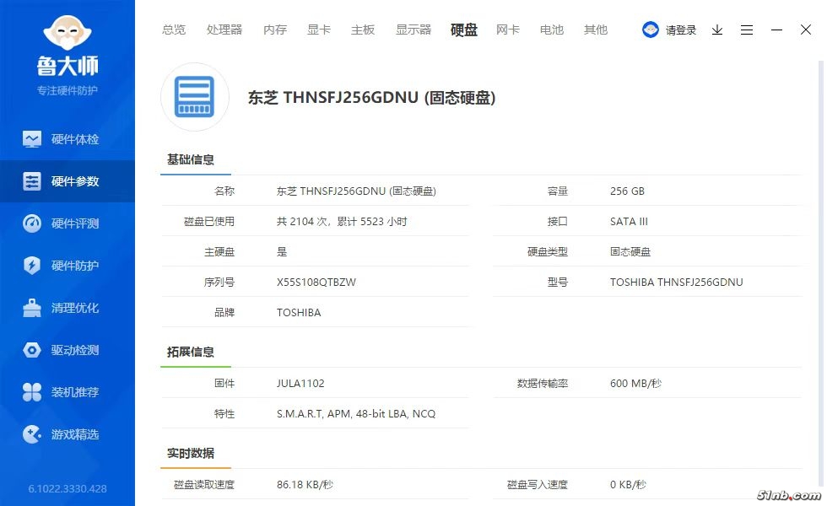827x506 pixels.
Task: Switch to the 处理器 processor tab
Action: coord(224,30)
